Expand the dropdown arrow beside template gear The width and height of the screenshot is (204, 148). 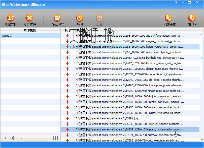[x=21, y=138]
